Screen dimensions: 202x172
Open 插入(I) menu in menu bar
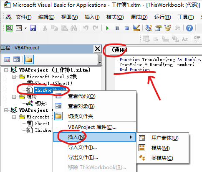(x=92, y=17)
